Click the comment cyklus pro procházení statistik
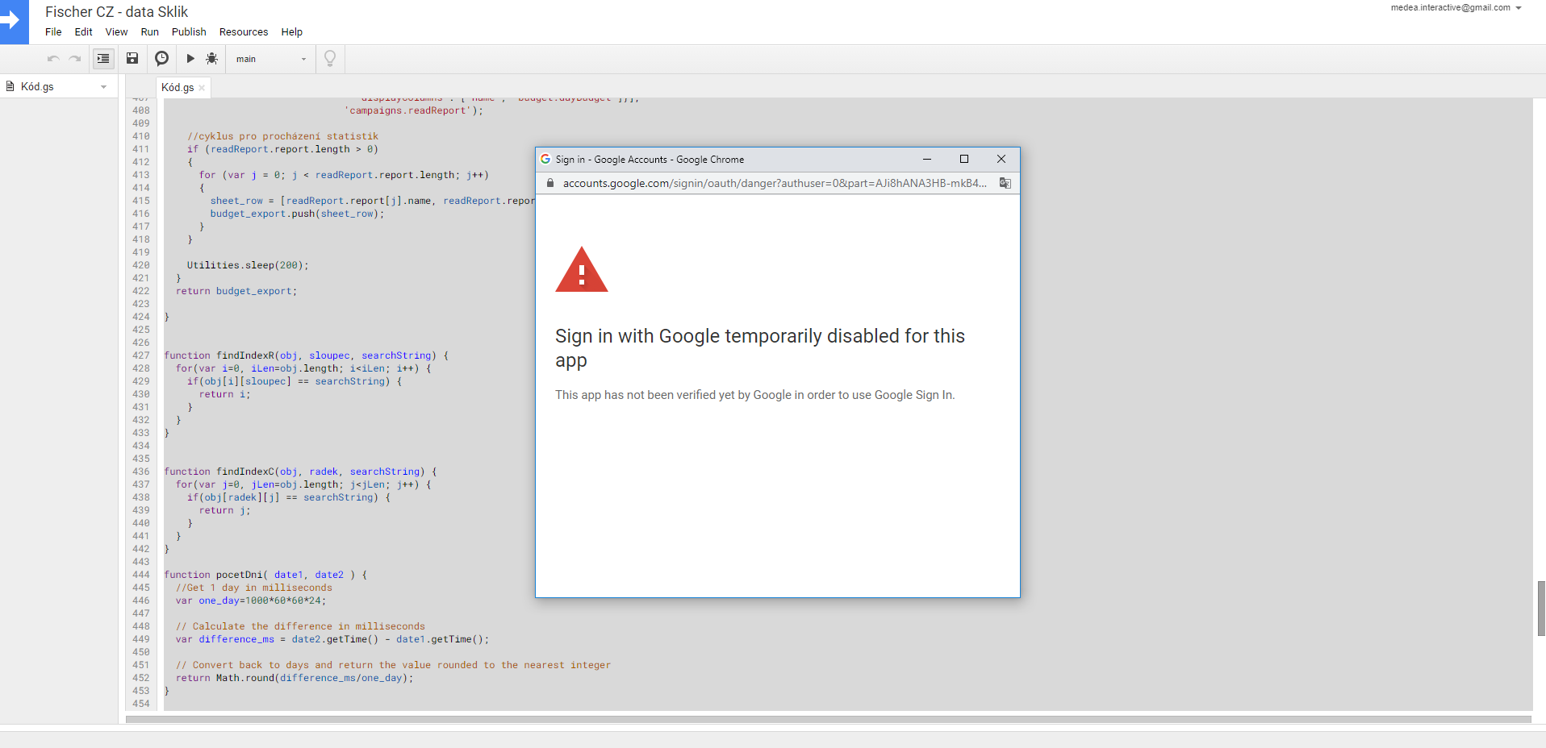The height and width of the screenshot is (748, 1546). tap(282, 136)
